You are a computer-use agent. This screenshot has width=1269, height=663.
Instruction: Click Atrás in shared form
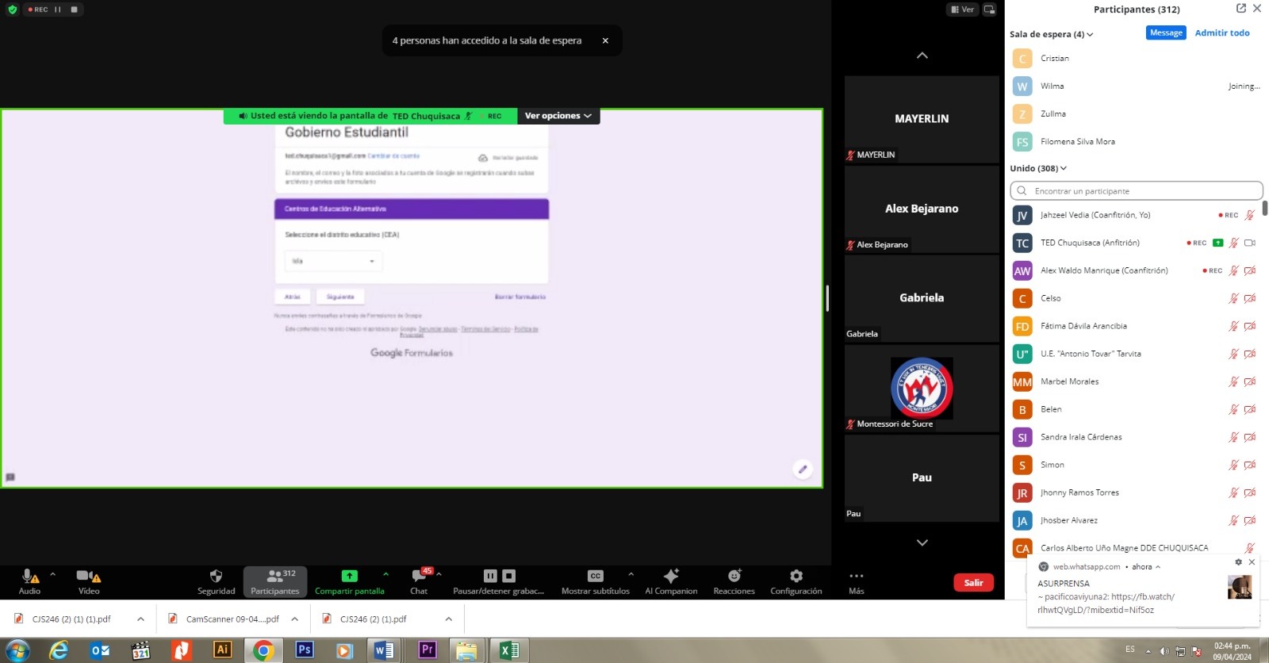coord(293,297)
